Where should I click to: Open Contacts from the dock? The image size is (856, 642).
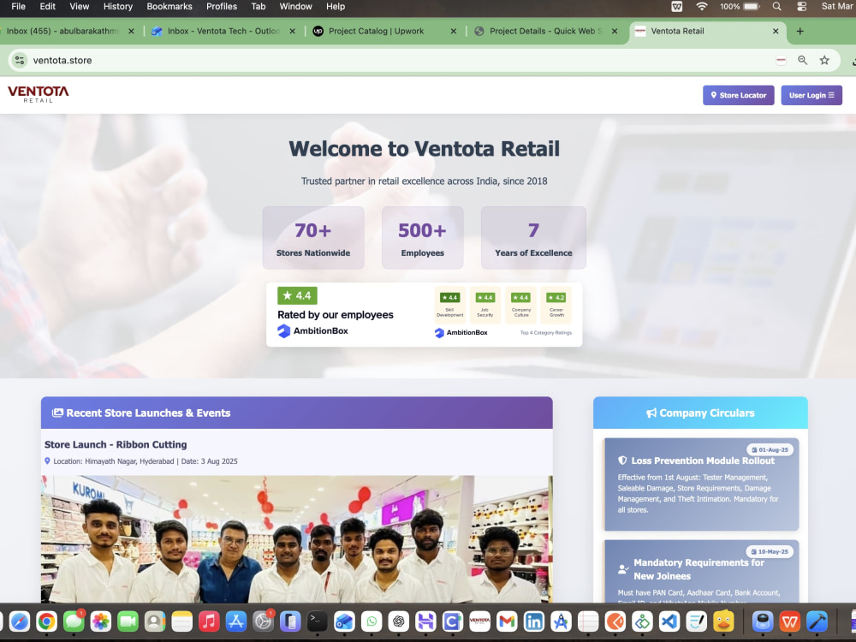pos(155,621)
